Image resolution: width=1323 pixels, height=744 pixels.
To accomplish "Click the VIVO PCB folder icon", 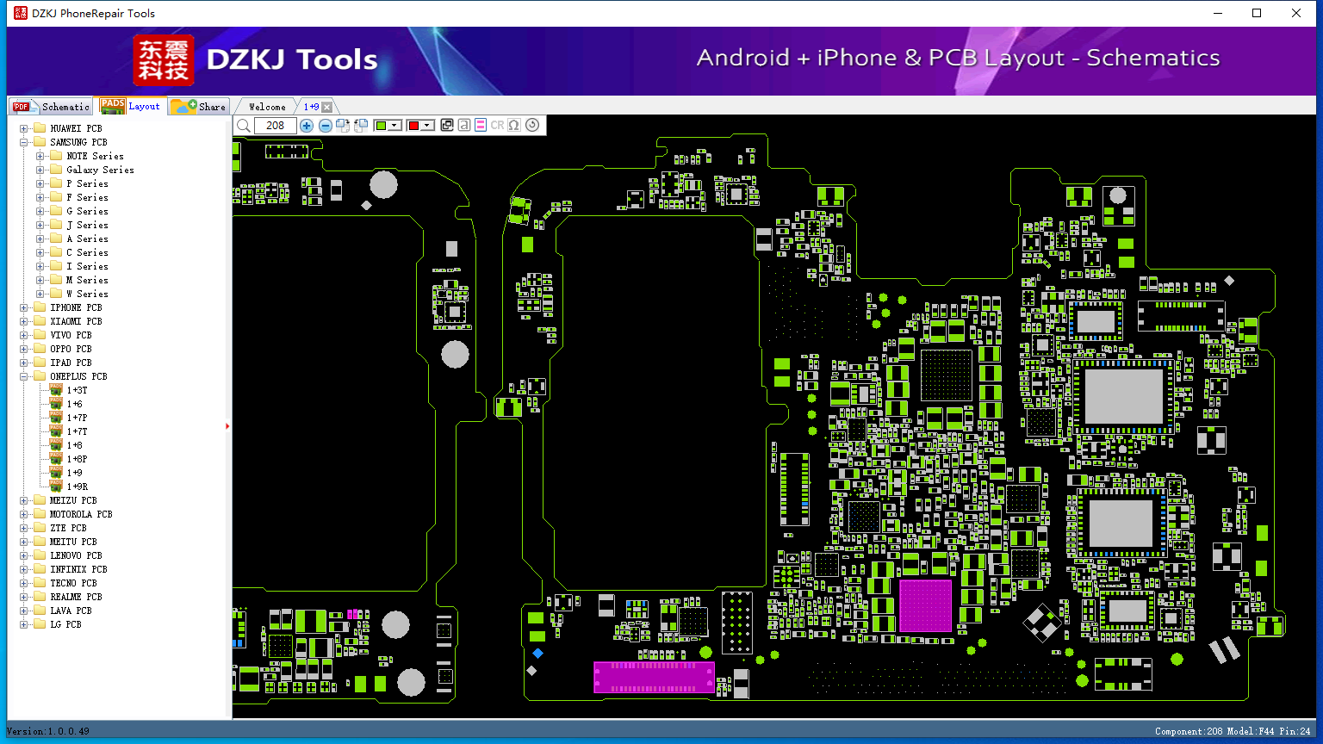I will pos(40,335).
